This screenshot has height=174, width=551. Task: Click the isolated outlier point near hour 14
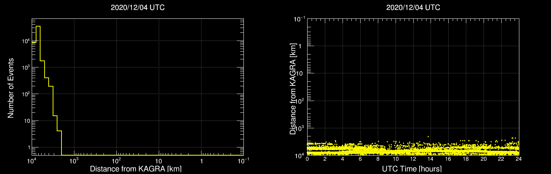428,136
